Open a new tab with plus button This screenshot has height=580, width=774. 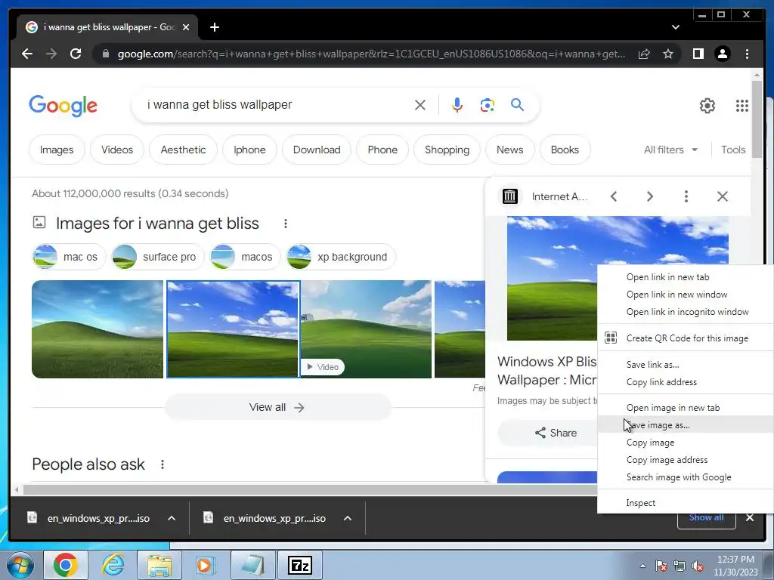pos(214,27)
